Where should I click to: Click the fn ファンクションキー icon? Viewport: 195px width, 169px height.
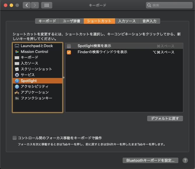click(17, 98)
